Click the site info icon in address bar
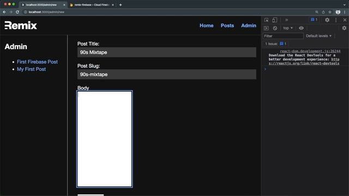 pyautogui.click(x=26, y=12)
